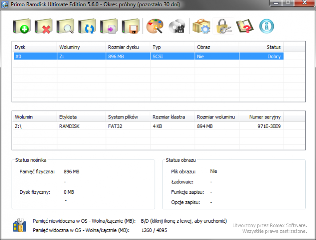Click the load image file to disk icon
This screenshot has height=240, width=316.
click(x=109, y=26)
